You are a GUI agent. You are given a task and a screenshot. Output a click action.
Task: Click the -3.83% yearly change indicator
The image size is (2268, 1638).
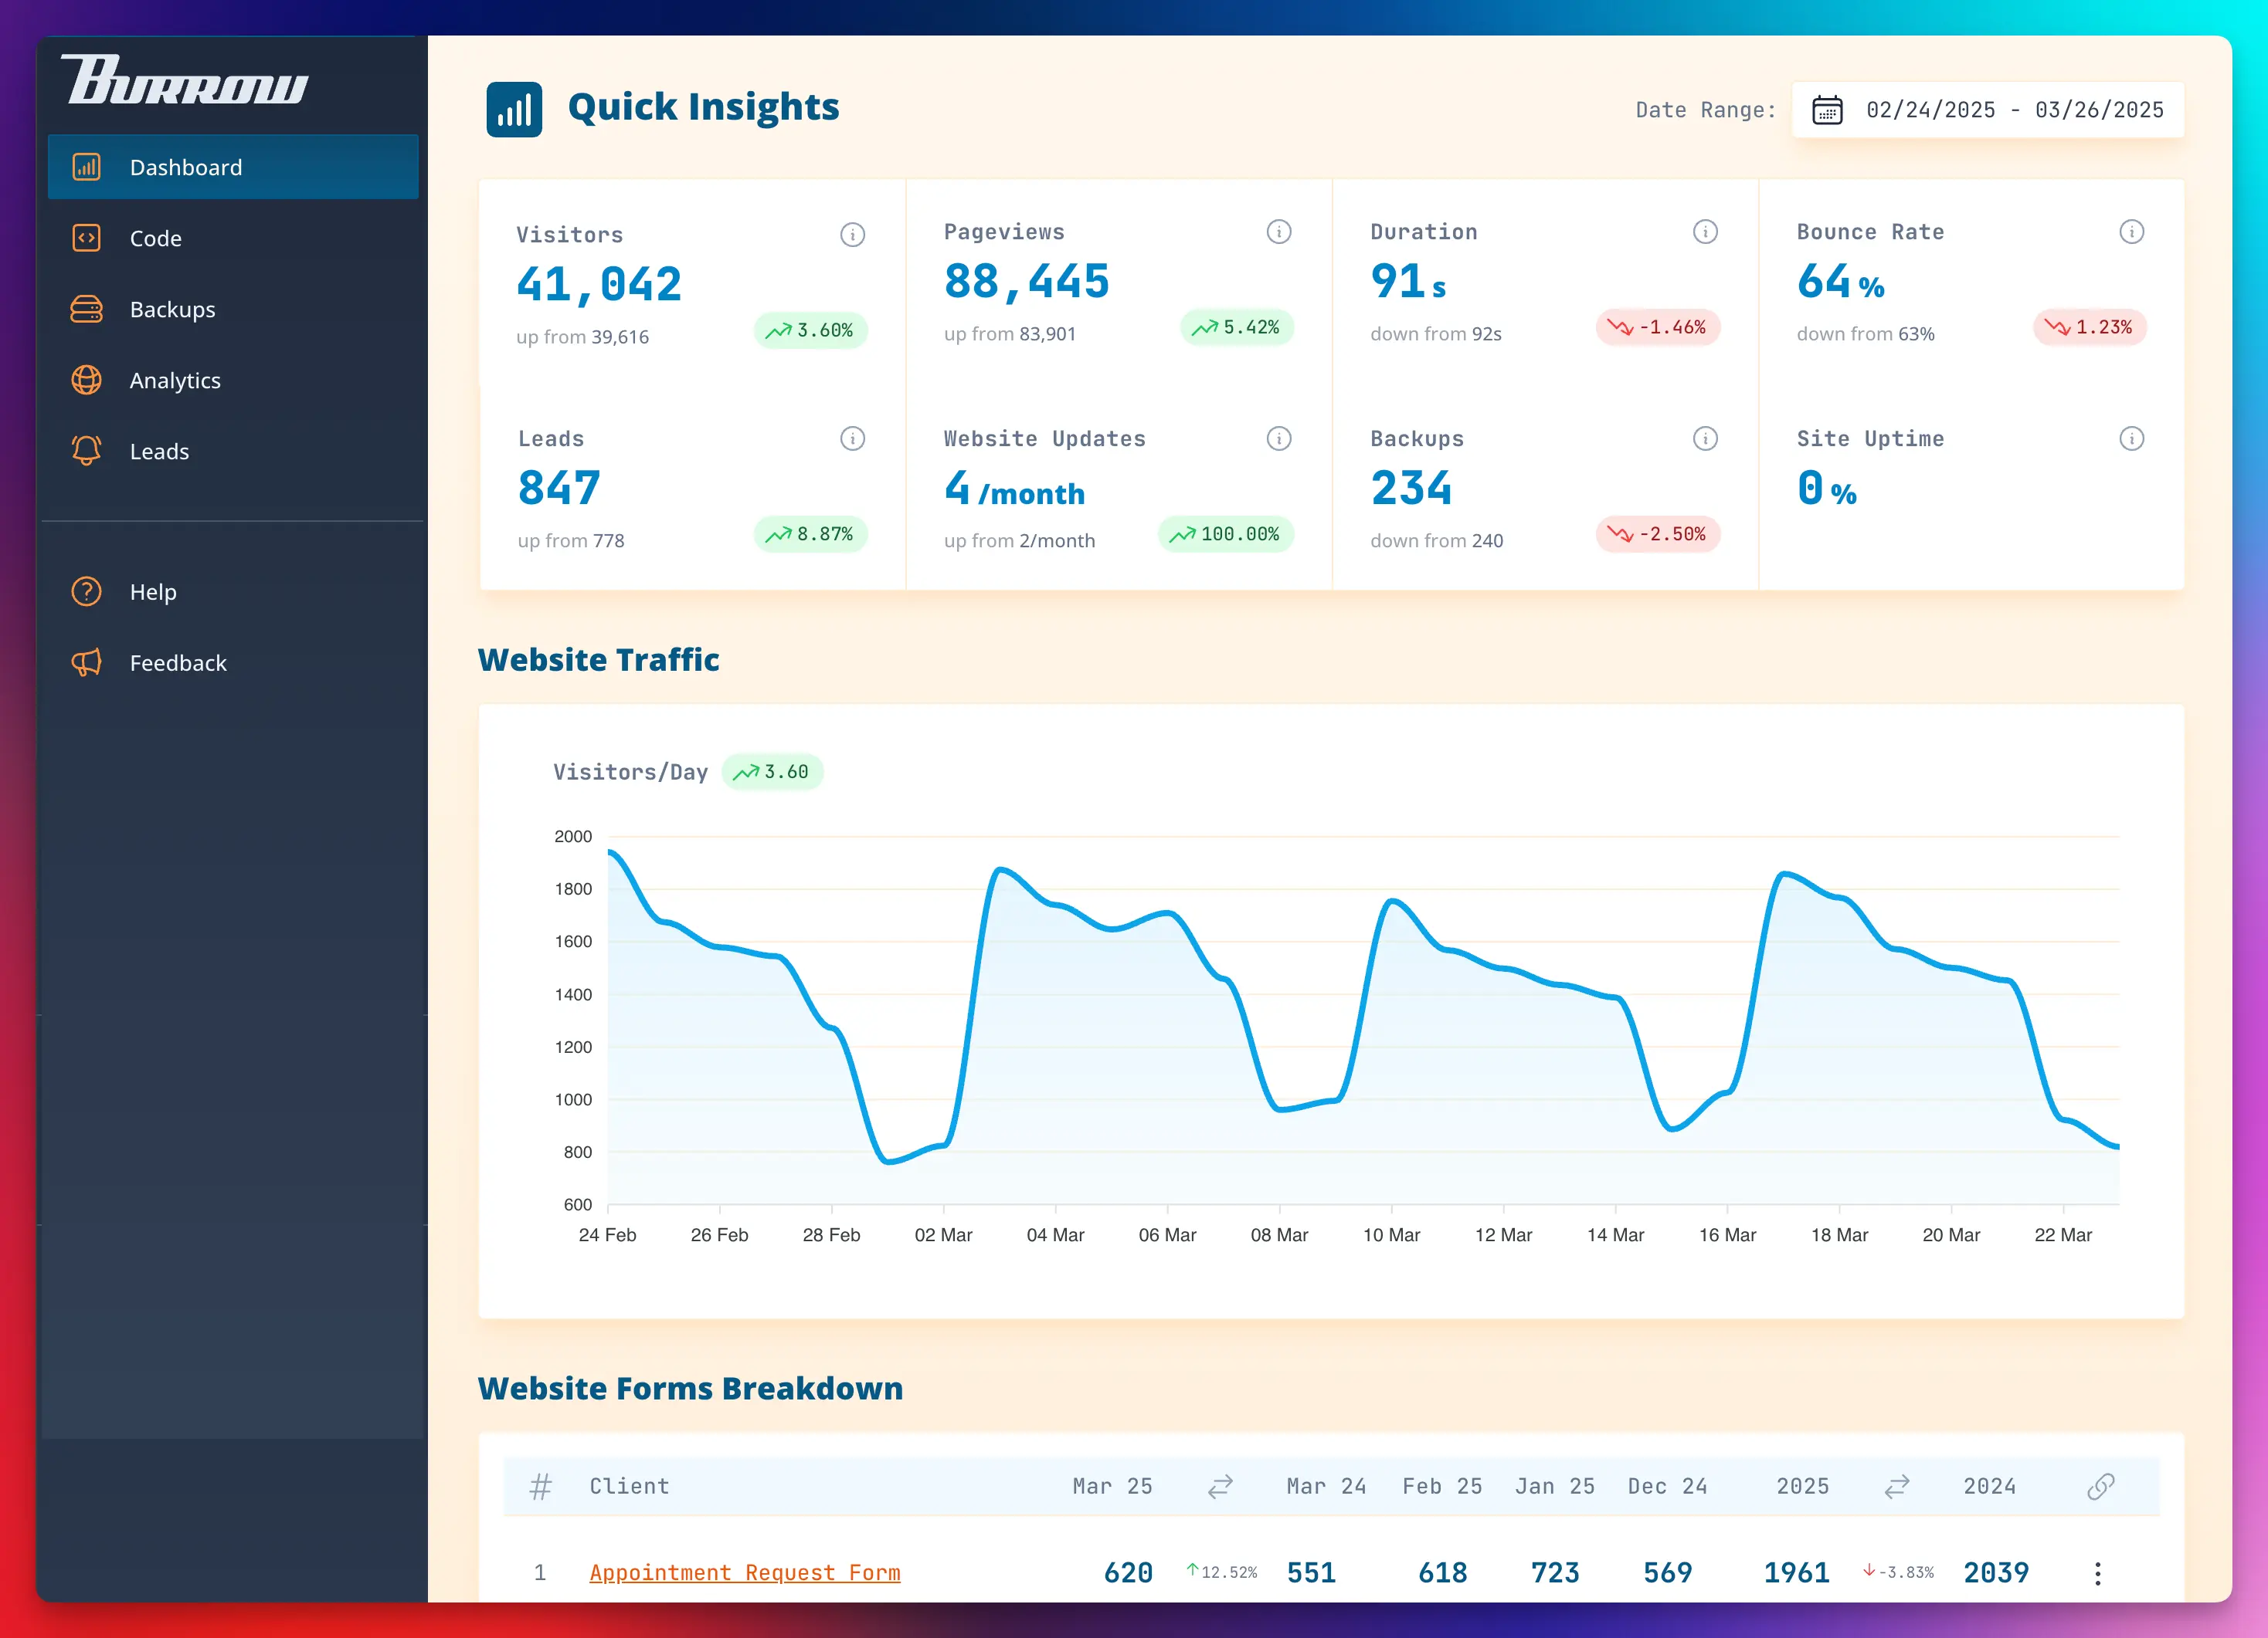pos(1898,1572)
